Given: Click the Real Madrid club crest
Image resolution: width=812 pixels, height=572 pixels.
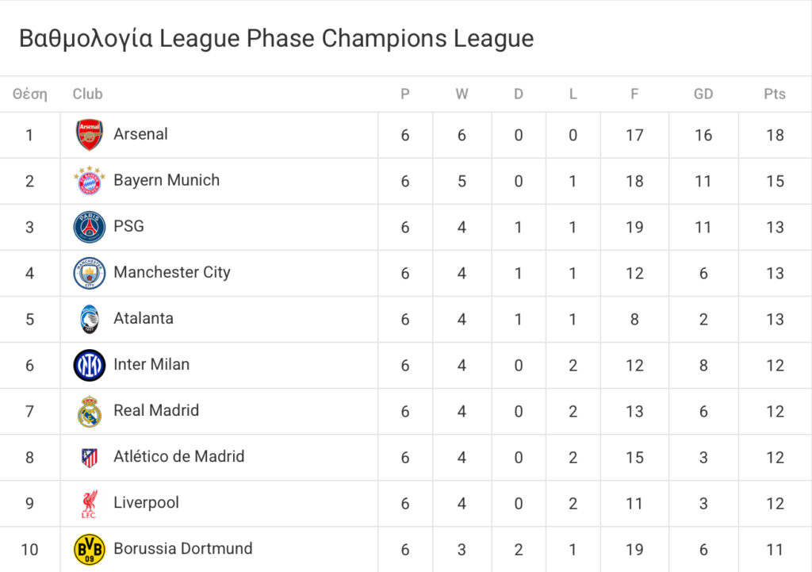Looking at the screenshot, I should coord(90,411).
